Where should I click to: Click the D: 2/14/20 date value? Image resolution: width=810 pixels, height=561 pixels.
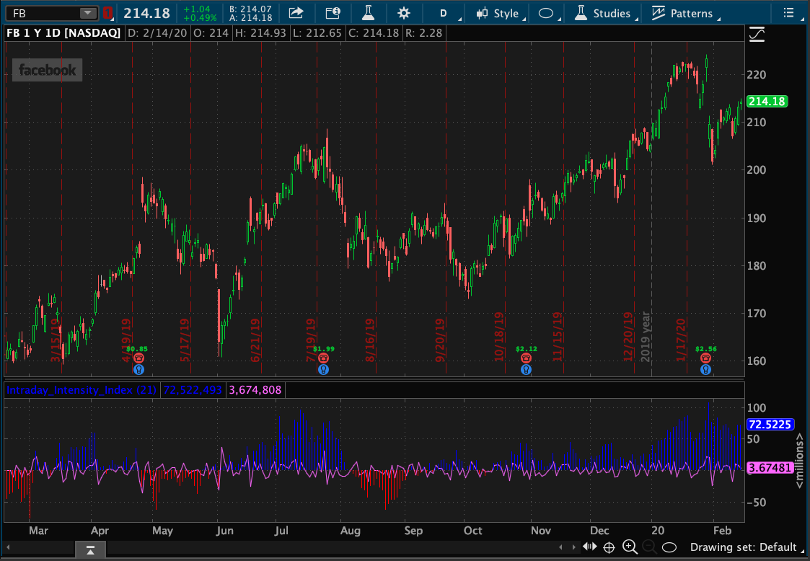(157, 33)
